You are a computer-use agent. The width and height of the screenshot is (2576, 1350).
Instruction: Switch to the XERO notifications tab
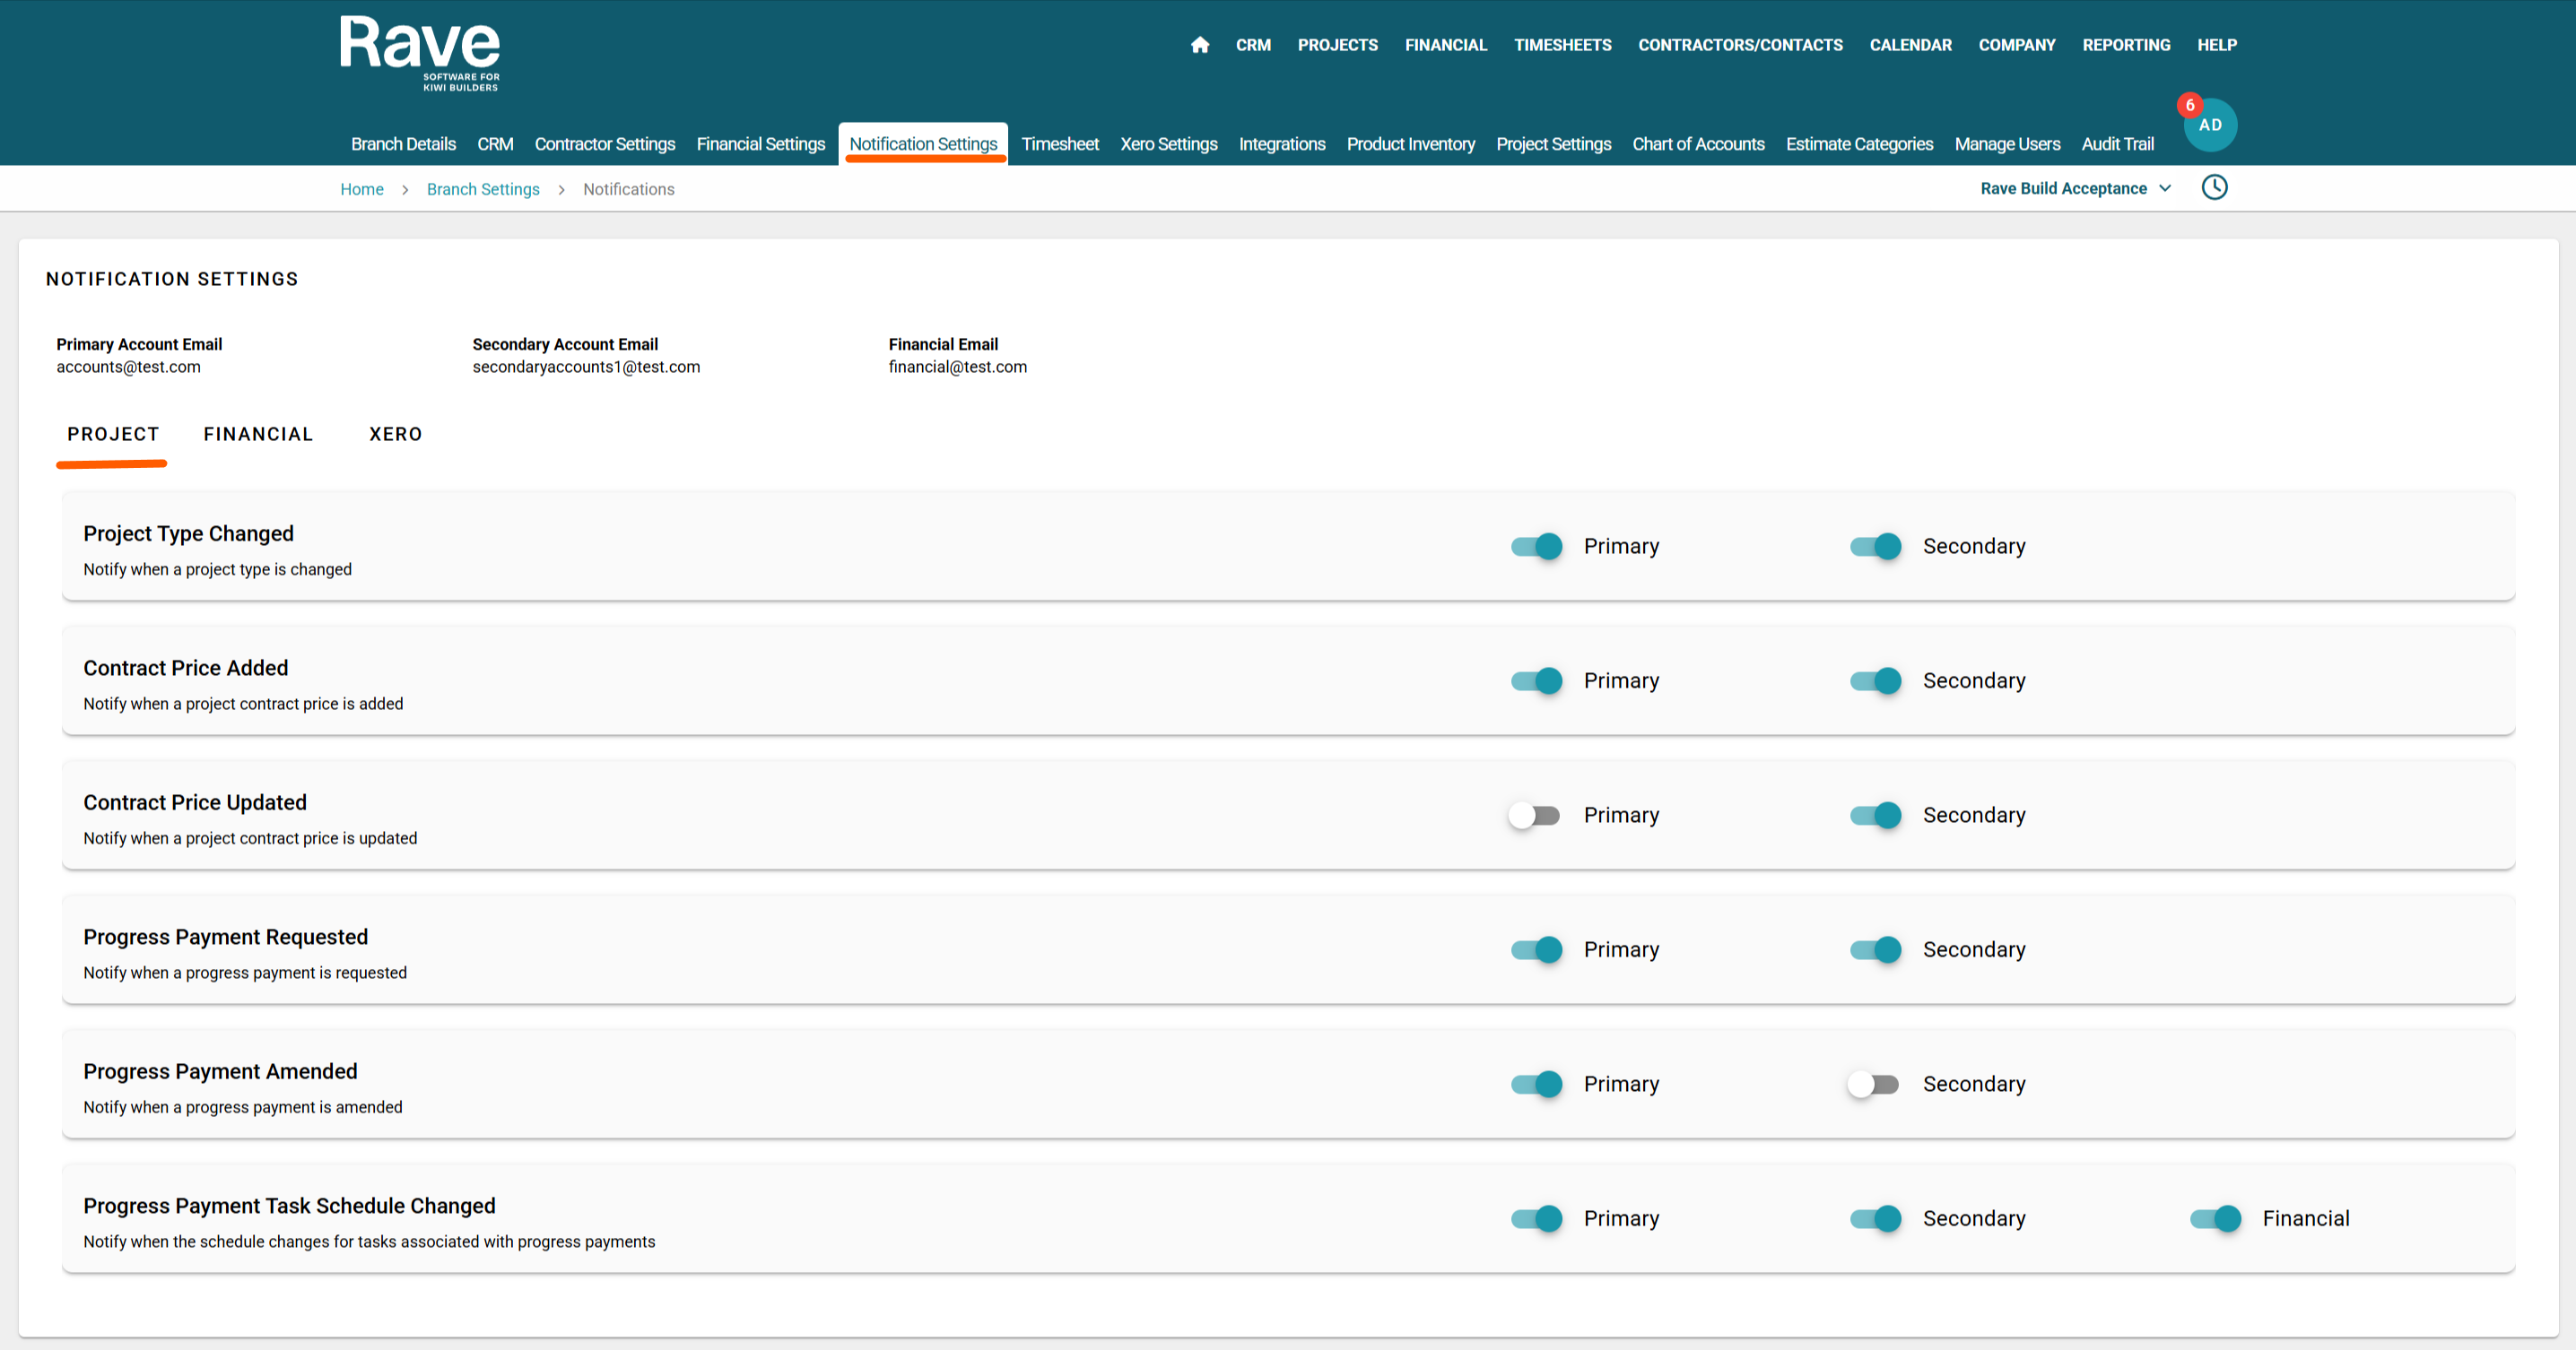click(x=396, y=435)
